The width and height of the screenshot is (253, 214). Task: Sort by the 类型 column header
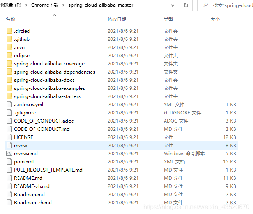coord(168,19)
